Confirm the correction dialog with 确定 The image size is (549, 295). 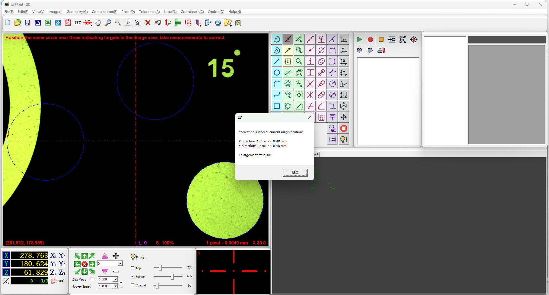(x=295, y=172)
